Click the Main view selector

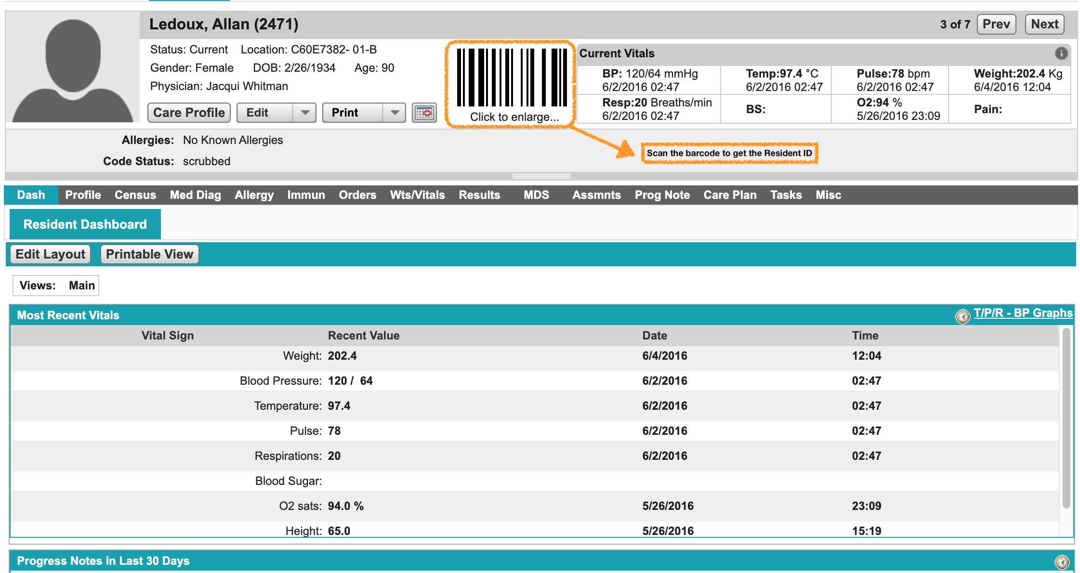(81, 286)
